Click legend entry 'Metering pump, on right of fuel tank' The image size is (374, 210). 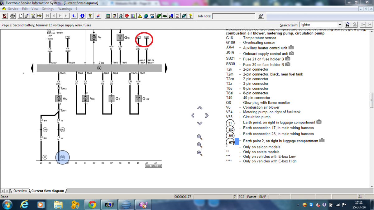(272, 112)
